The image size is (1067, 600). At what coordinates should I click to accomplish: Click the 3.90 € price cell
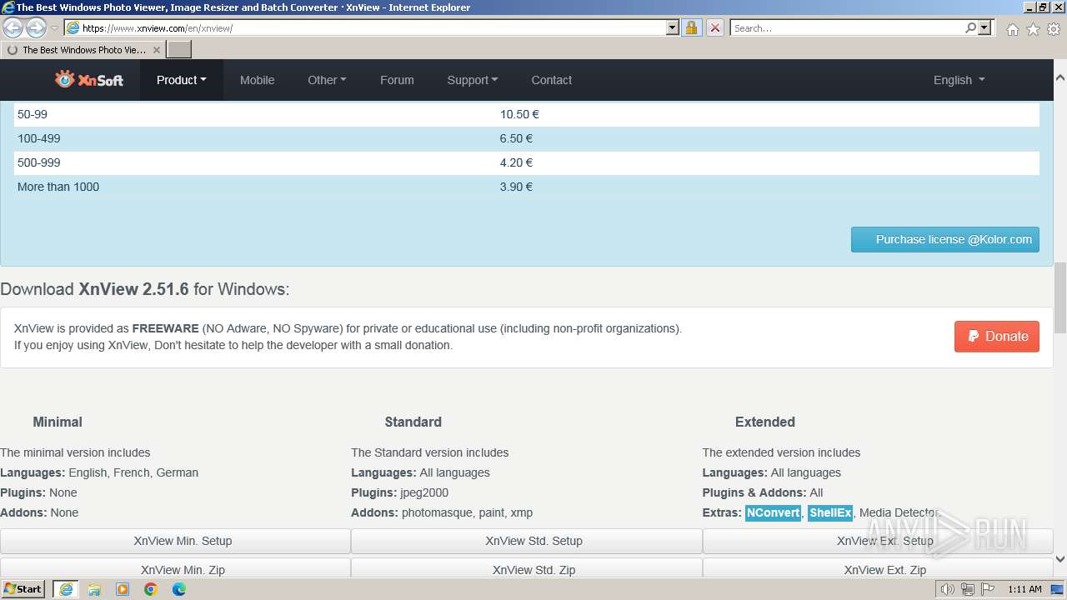[516, 187]
